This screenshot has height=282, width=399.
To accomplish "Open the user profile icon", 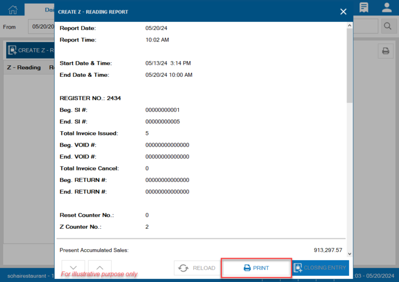I will pos(387,7).
